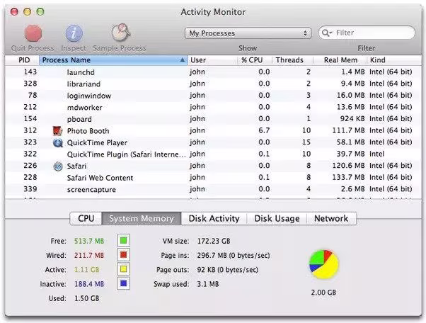The image size is (426, 323).
Task: Select the launchd process row
Action: coord(213,72)
